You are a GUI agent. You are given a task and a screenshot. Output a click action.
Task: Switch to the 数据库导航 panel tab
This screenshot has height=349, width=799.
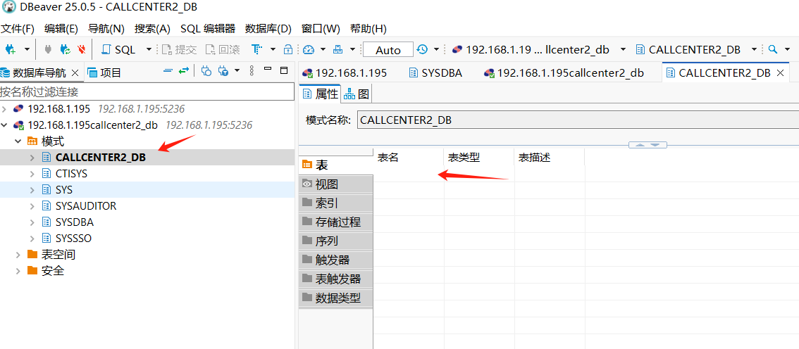pos(39,72)
